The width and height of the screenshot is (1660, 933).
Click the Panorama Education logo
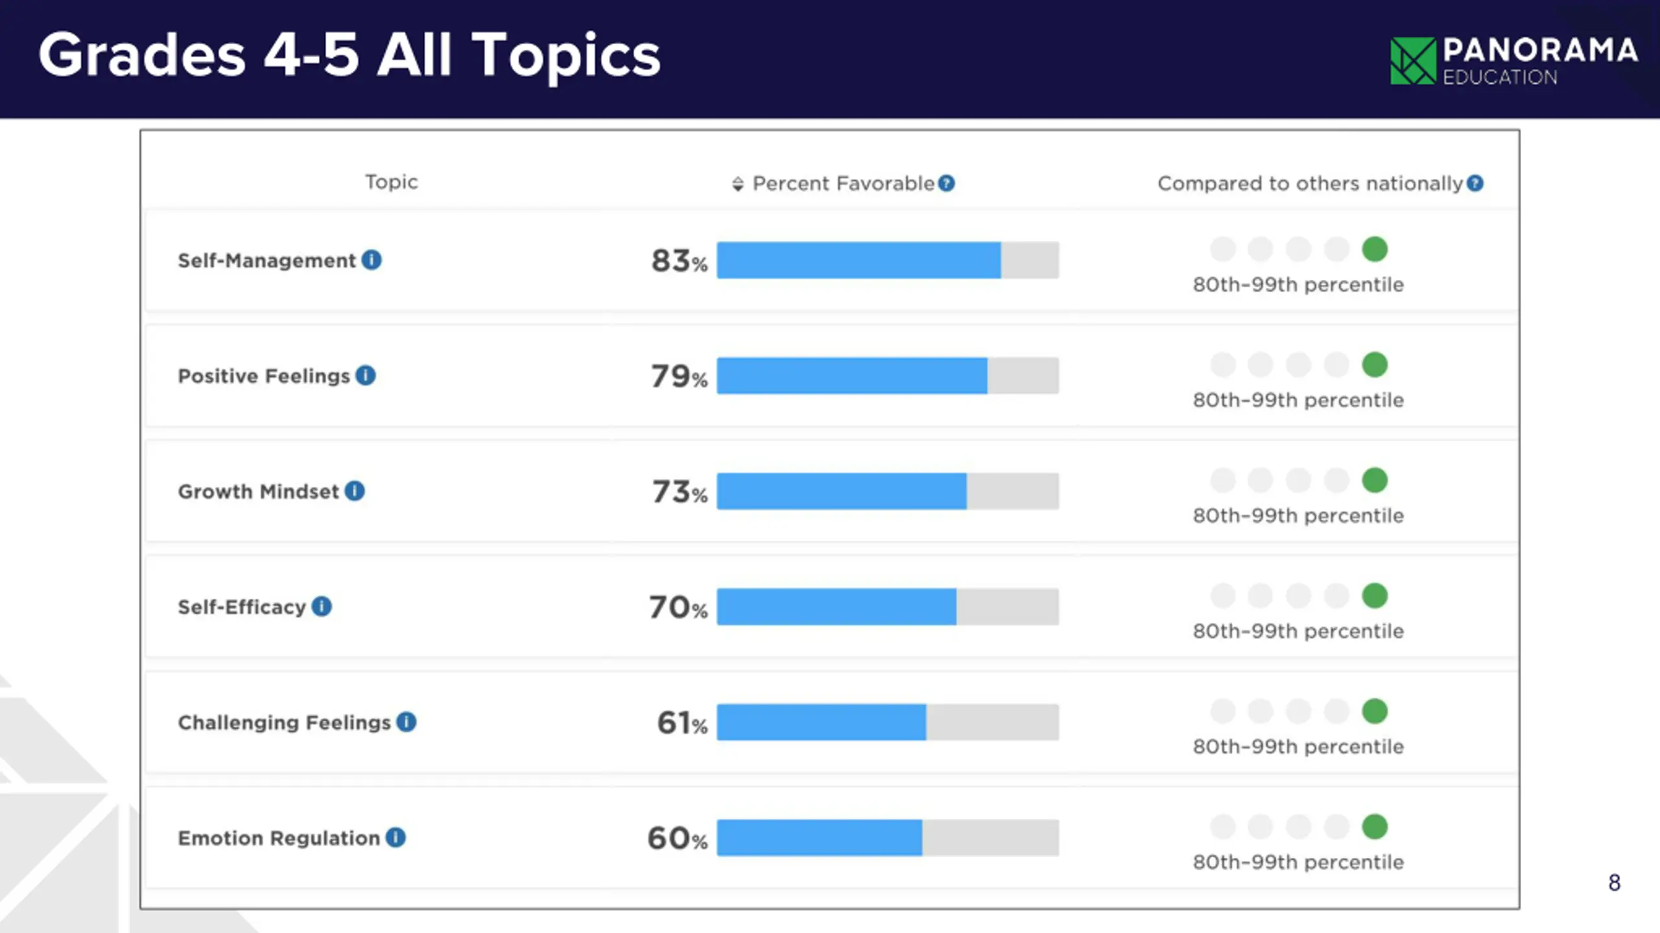(1513, 61)
